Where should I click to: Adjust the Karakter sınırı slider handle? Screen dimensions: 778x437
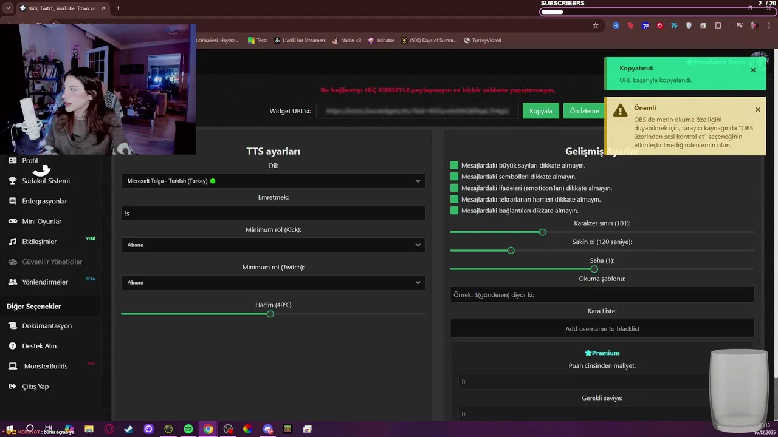tap(542, 232)
